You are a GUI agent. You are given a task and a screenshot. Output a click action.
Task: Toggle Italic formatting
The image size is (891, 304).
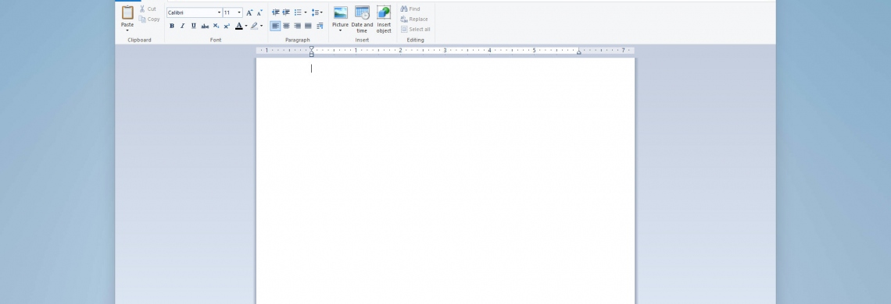pos(182,26)
